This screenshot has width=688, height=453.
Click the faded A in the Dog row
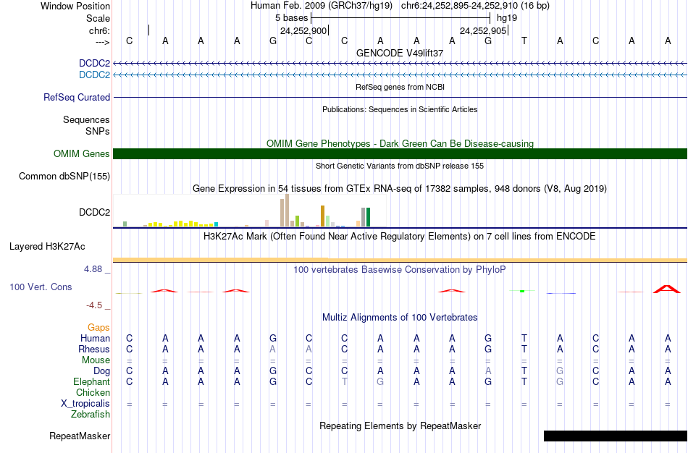point(488,371)
